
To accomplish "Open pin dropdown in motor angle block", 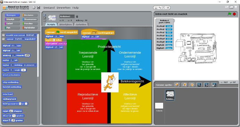I will [x=12, y=70].
